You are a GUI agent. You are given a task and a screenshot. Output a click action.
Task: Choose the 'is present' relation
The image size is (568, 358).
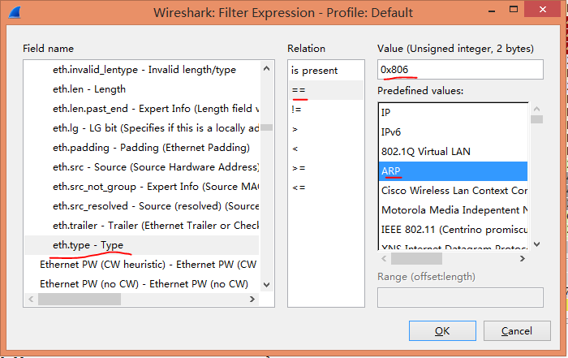326,71
